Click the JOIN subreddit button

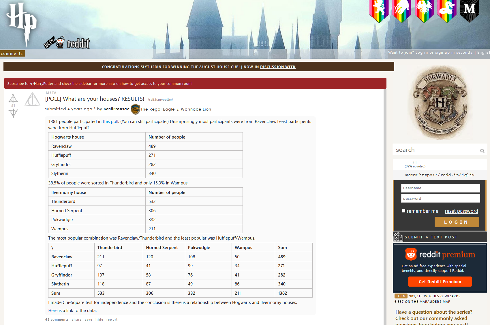[401, 296]
